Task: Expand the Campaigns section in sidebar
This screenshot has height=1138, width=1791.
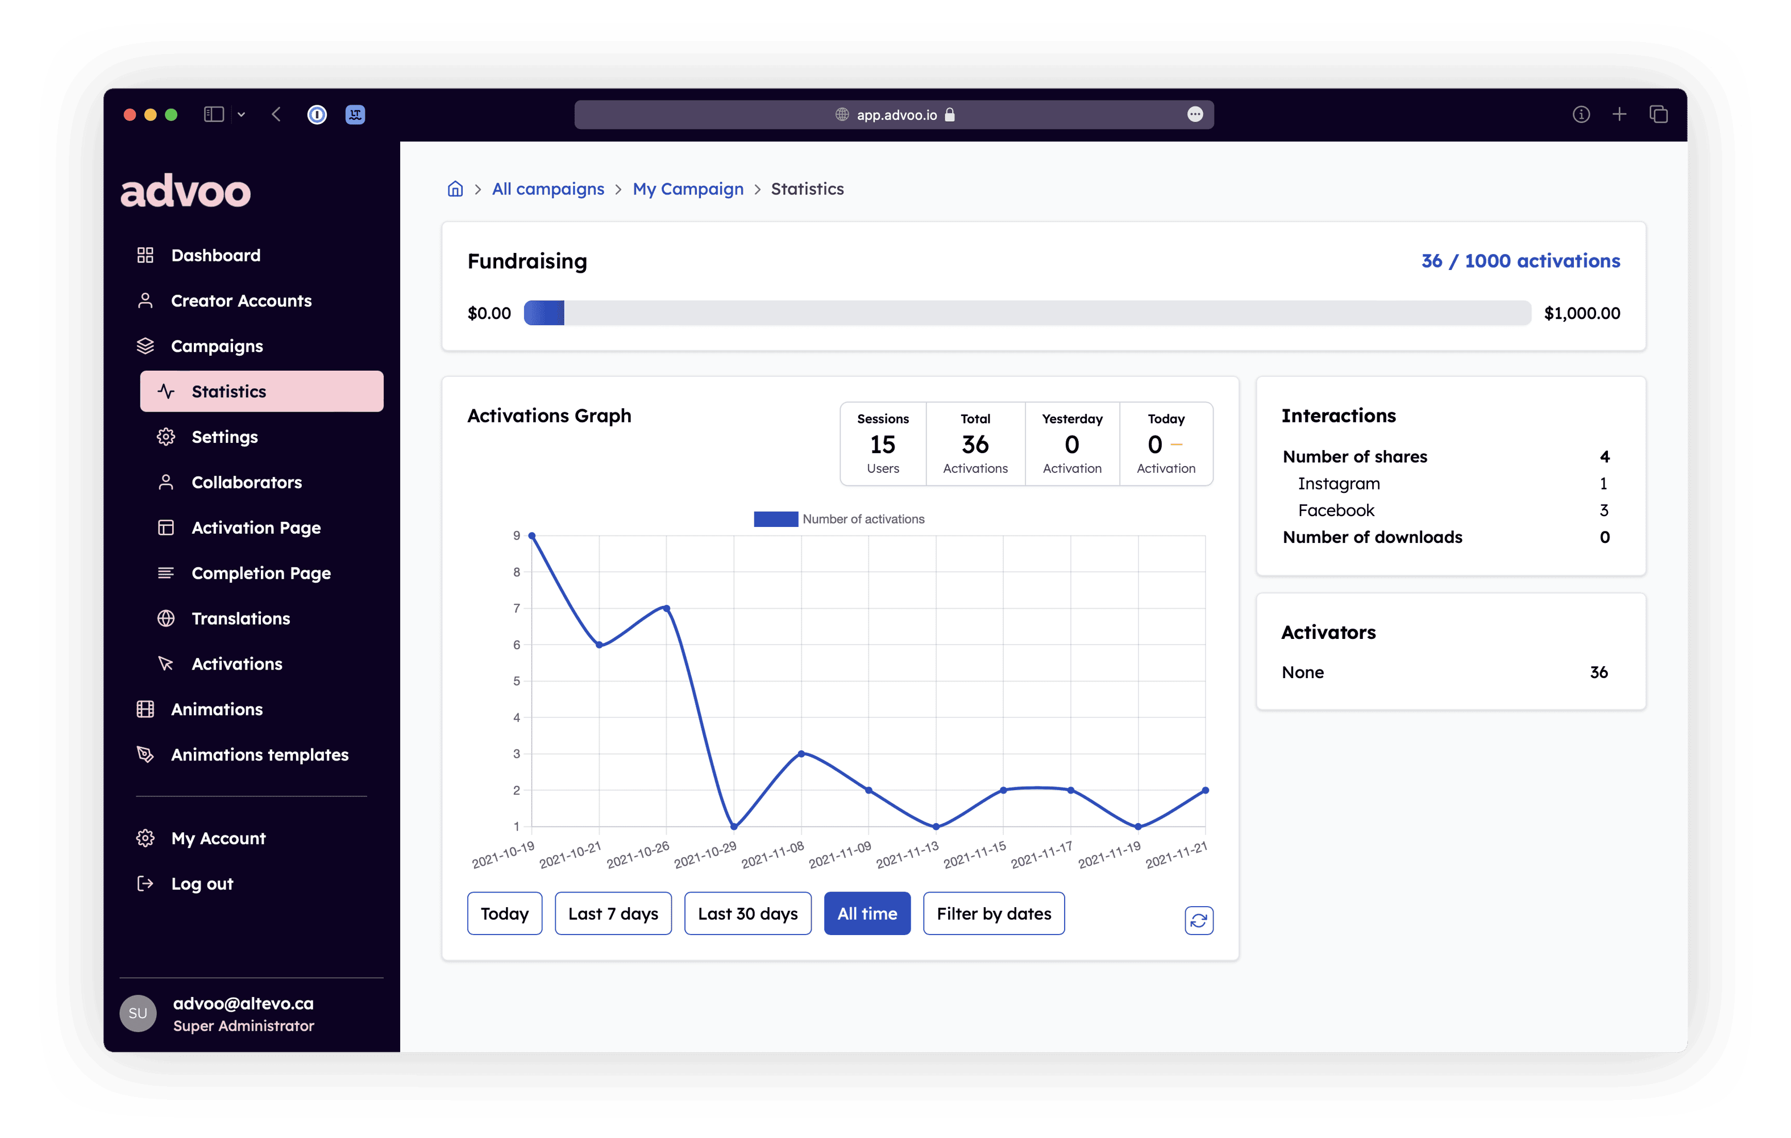Action: point(217,347)
